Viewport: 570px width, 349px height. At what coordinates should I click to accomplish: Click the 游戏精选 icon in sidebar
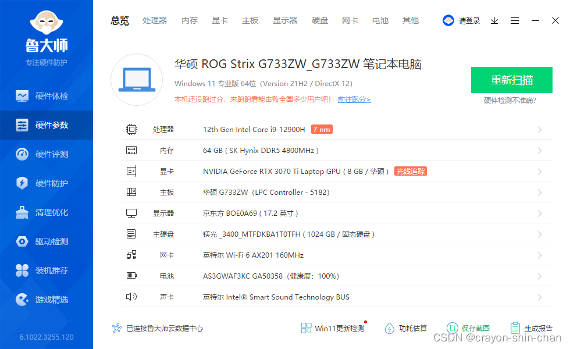22,300
